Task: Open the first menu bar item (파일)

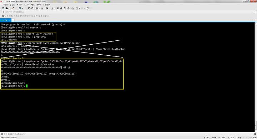Action: pos(5,5)
